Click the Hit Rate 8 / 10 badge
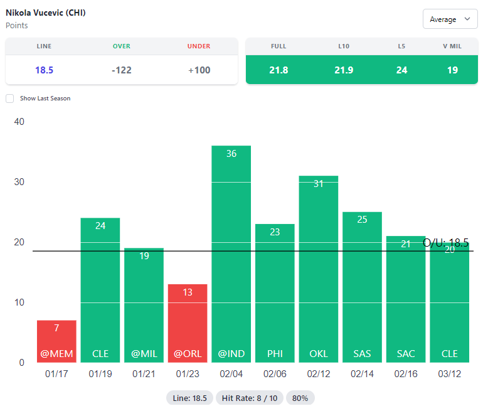This screenshot has width=488, height=406. [x=250, y=398]
